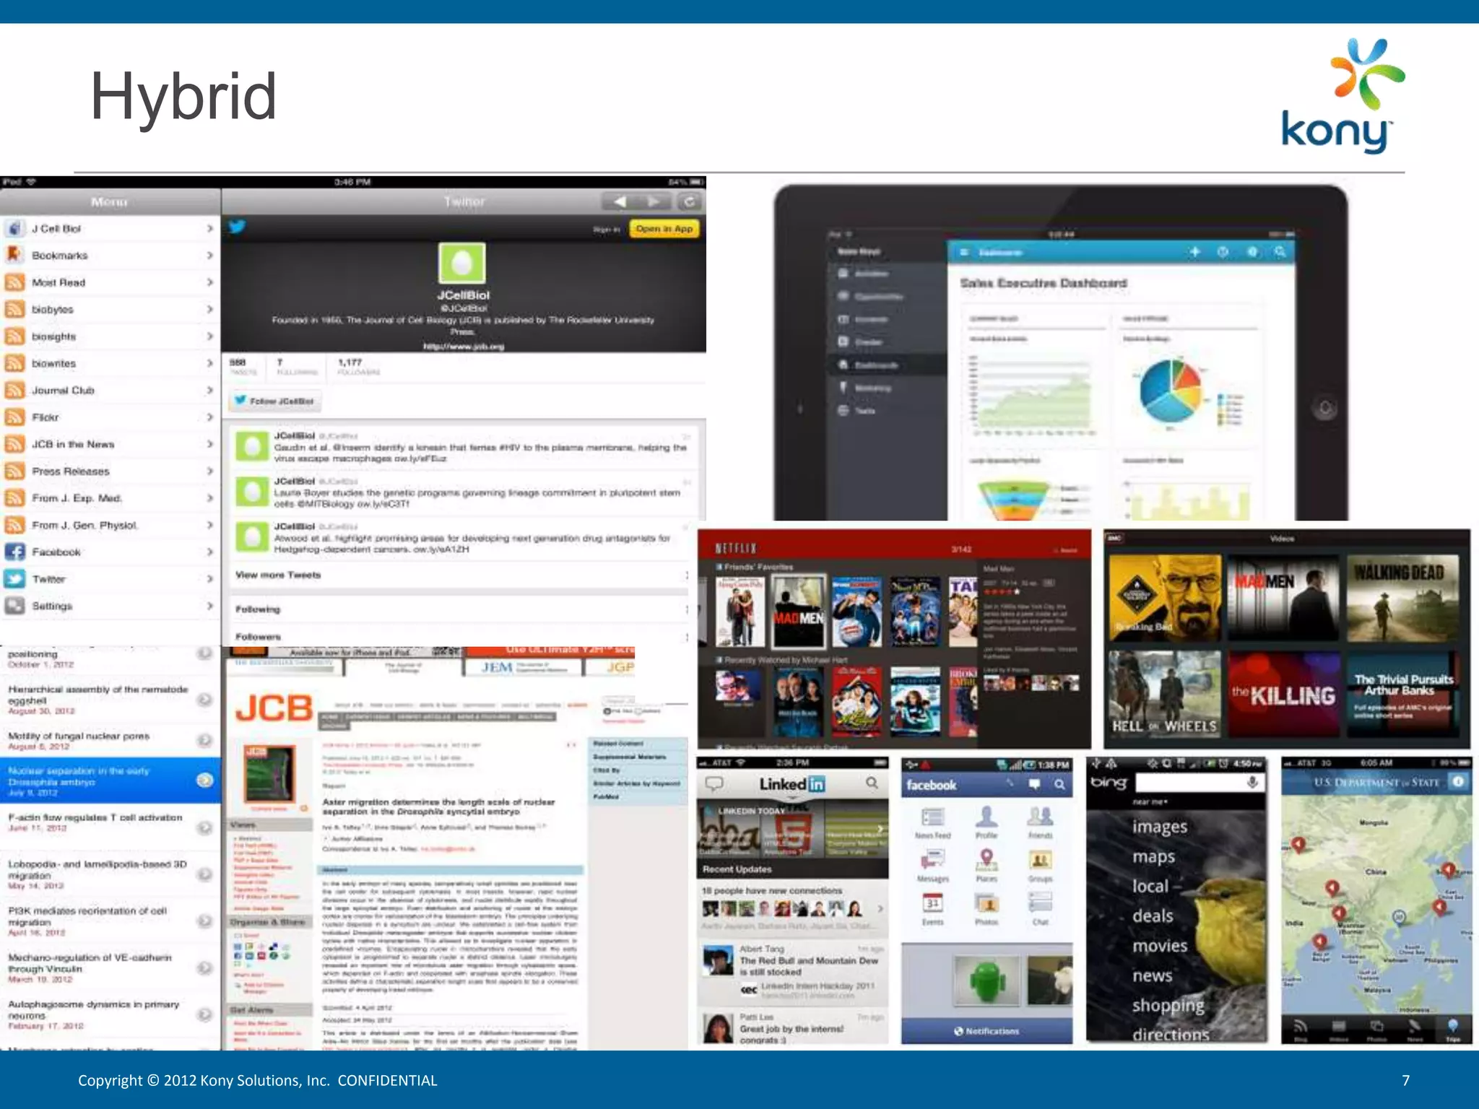Viewport: 1479px width, 1109px height.
Task: Click the Open in App button
Action: (x=664, y=229)
